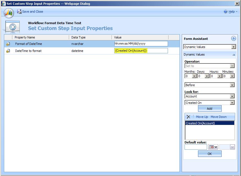The width and height of the screenshot is (241, 176).
Task: Click the Data Type column header
Action: (90, 37)
